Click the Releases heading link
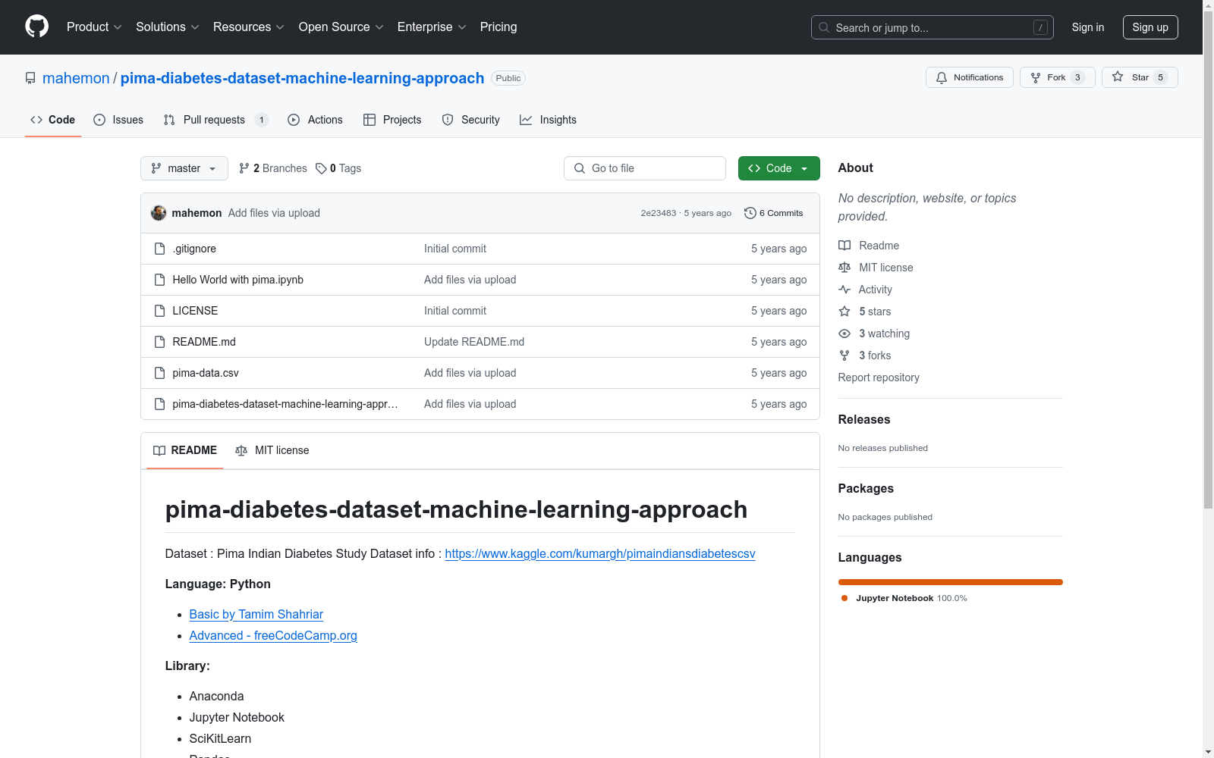This screenshot has height=758, width=1214. pyautogui.click(x=864, y=419)
